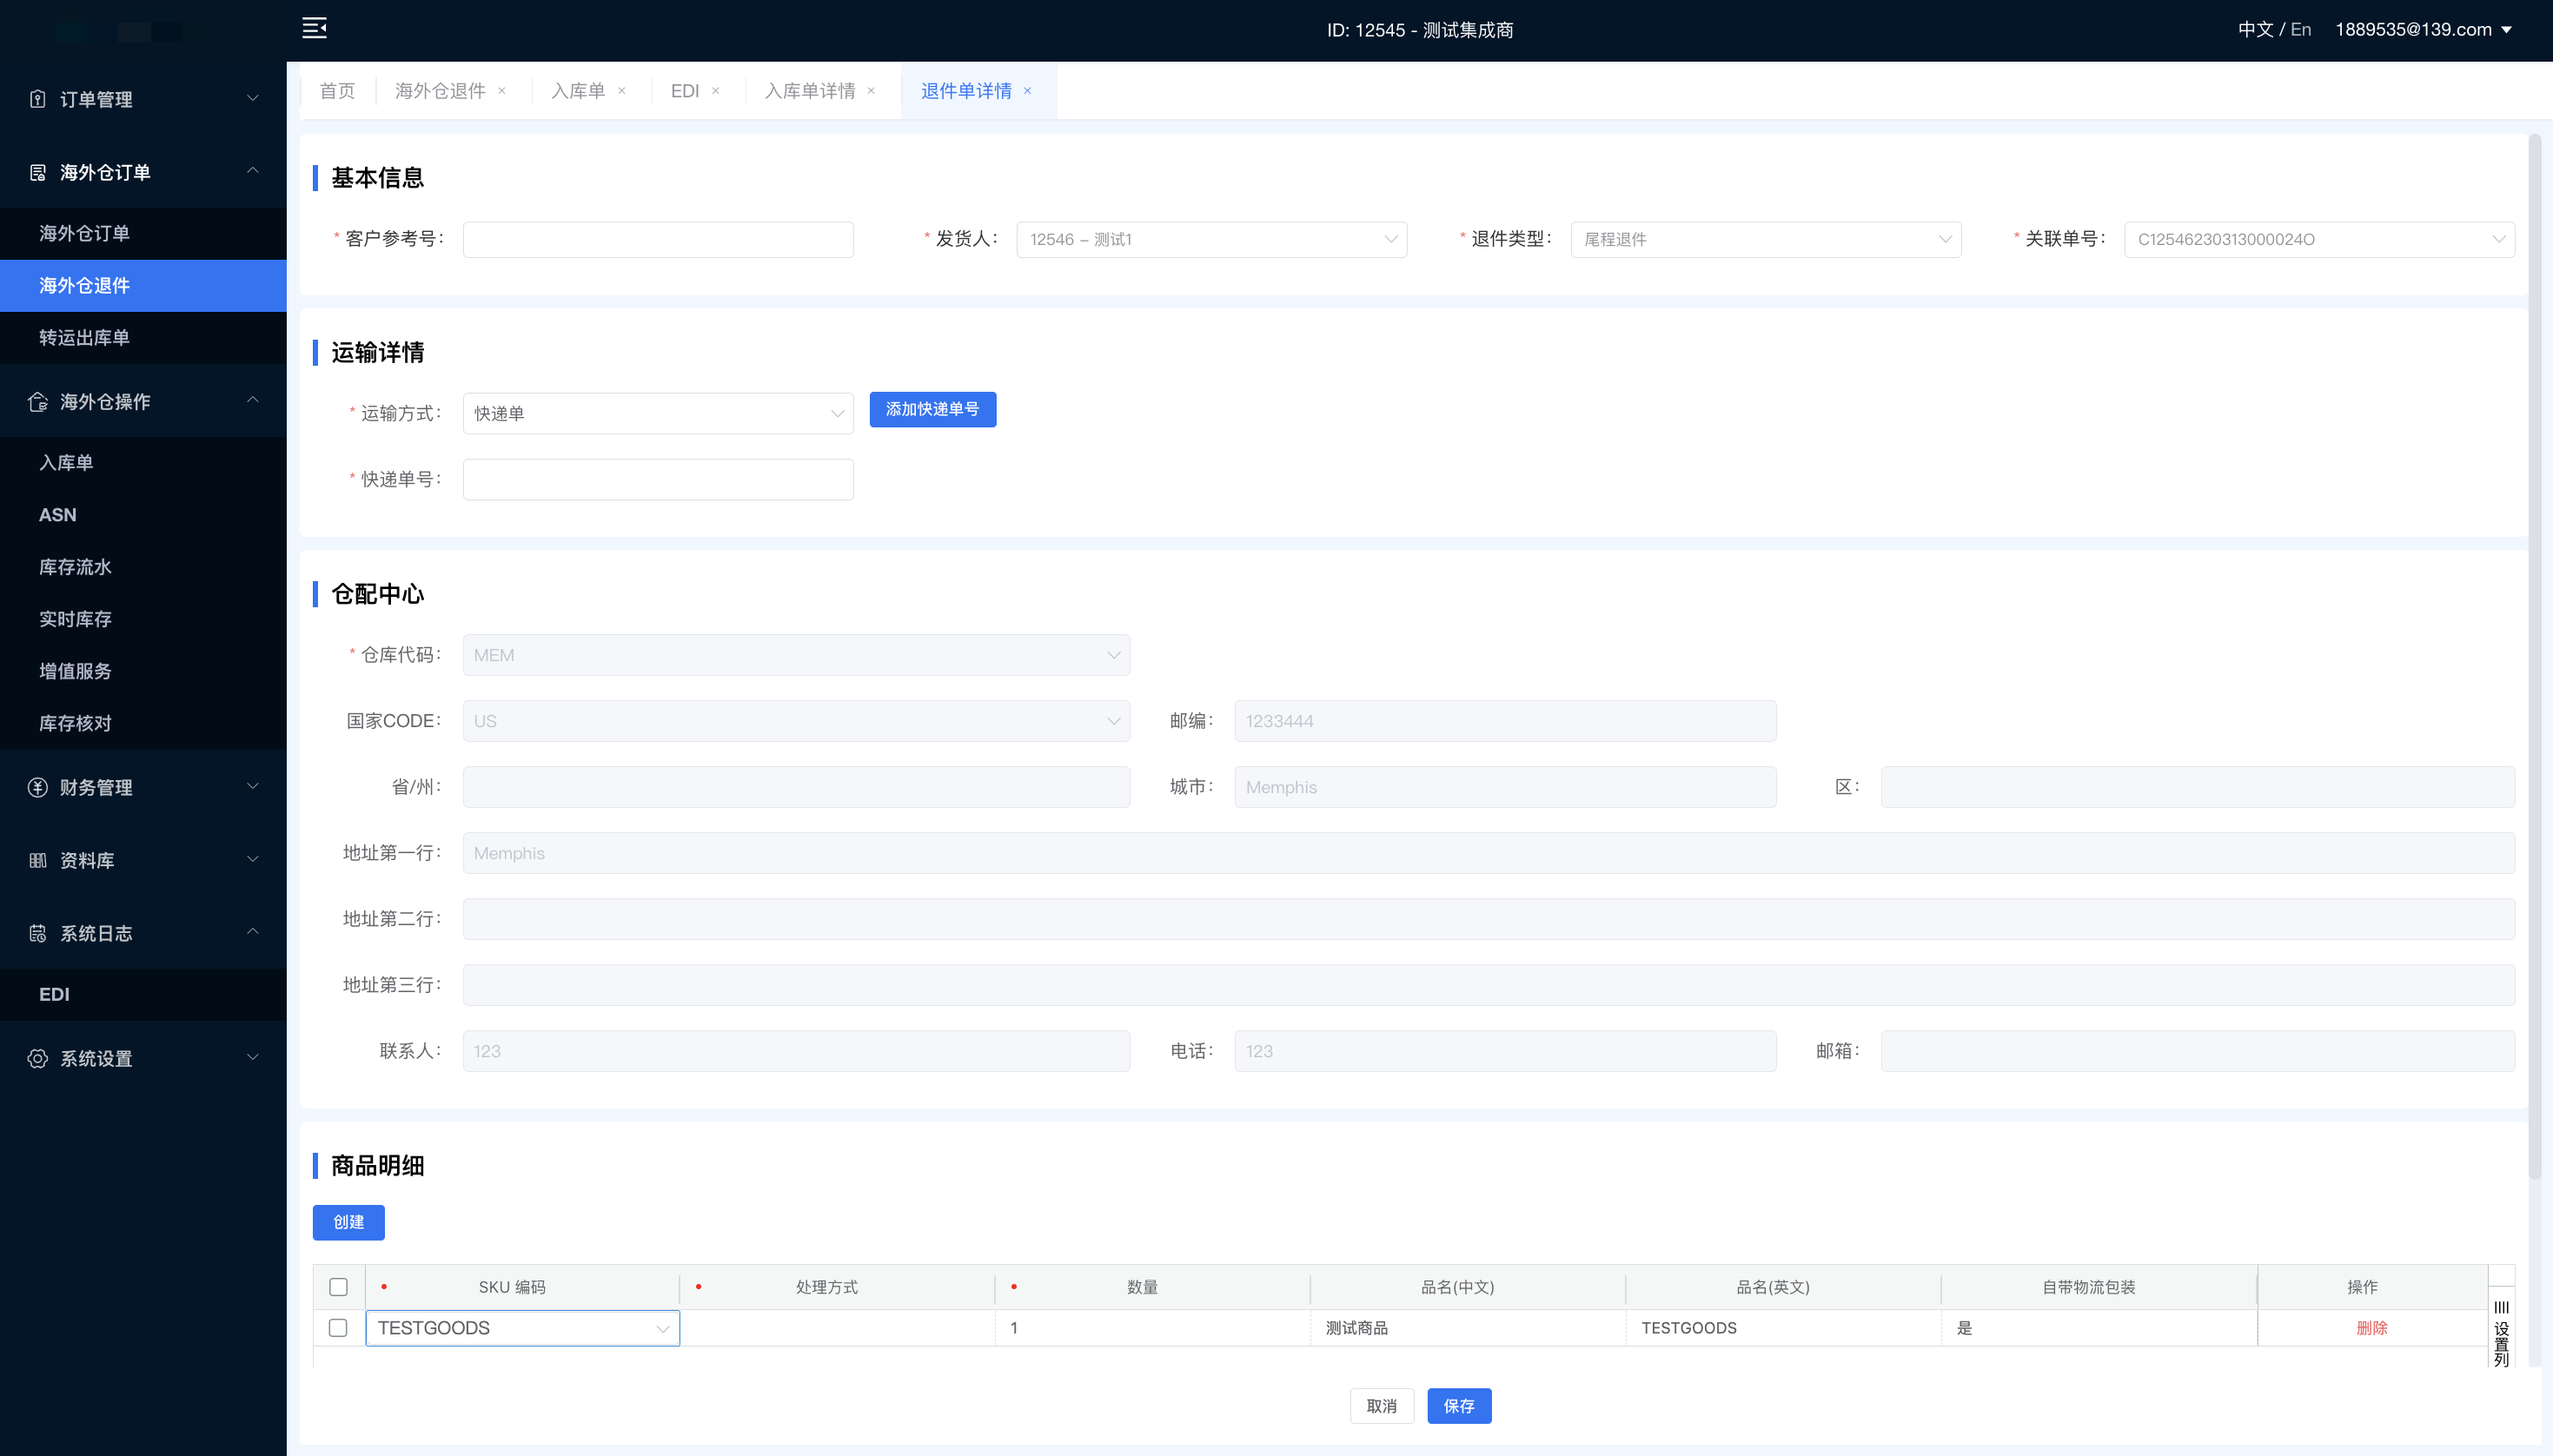Viewport: 2553px width, 1456px height.
Task: Switch to the 首页 tab
Action: click(x=337, y=91)
